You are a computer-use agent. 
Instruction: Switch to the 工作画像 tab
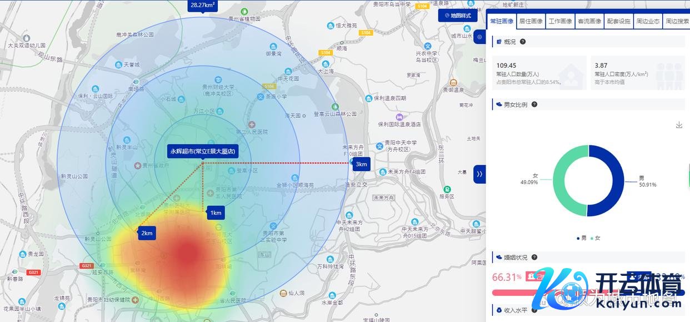[x=560, y=21]
